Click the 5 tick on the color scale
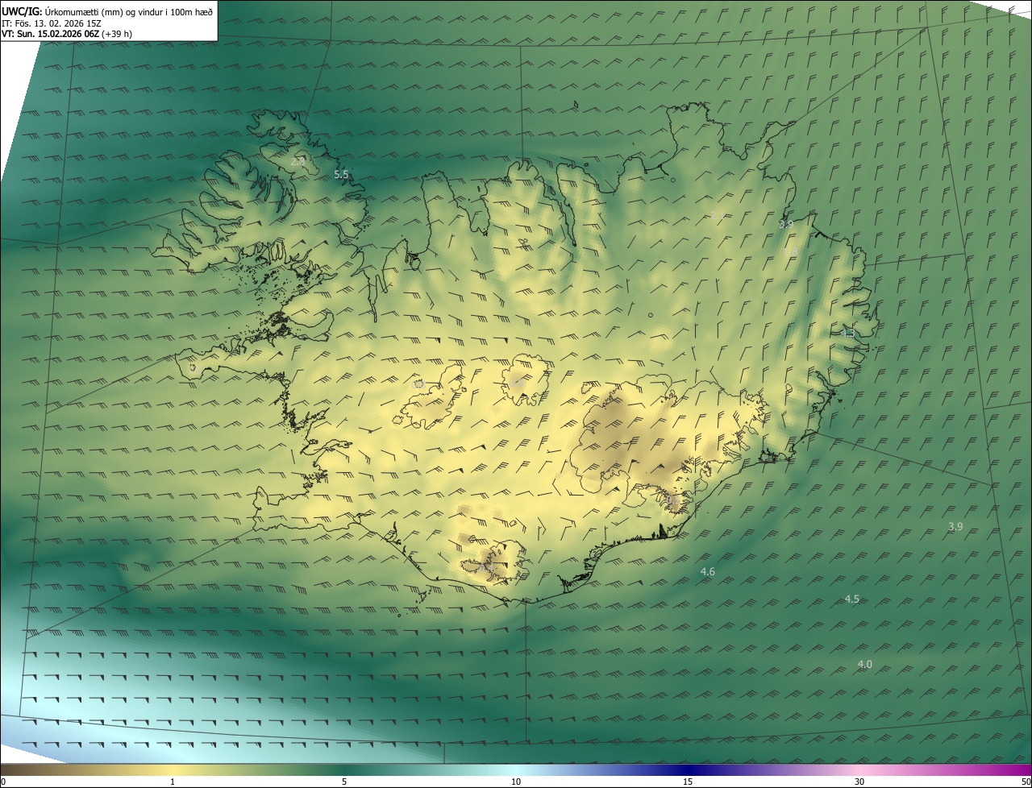1032x788 pixels. 344,782
